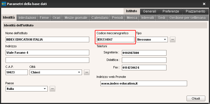This screenshot has width=210, height=104.
Task: Click the Codice meccanografico field
Action: click(x=115, y=39)
